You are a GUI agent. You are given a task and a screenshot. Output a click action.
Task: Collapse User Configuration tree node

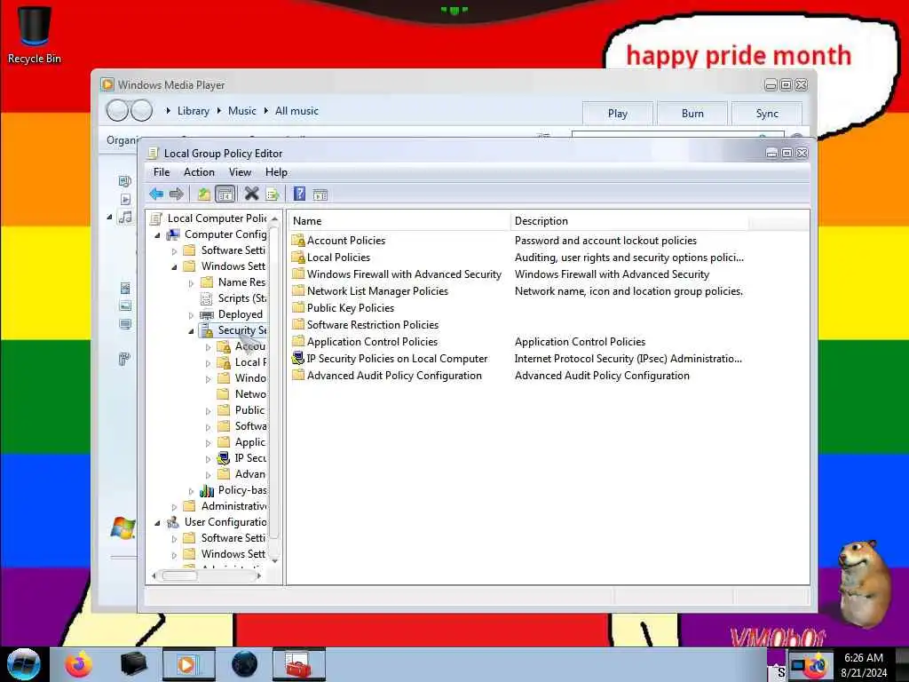pyautogui.click(x=157, y=523)
